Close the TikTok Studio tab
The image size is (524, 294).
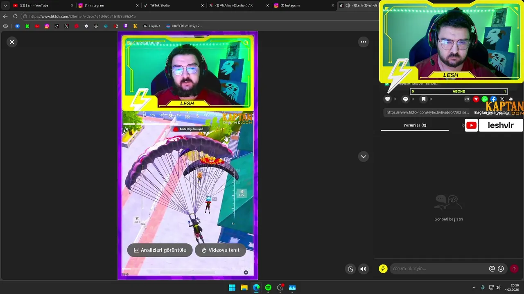202,5
